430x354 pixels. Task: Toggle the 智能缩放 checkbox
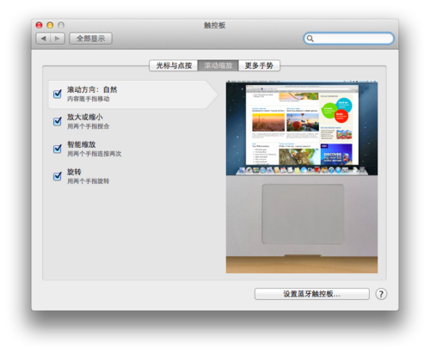(x=58, y=149)
